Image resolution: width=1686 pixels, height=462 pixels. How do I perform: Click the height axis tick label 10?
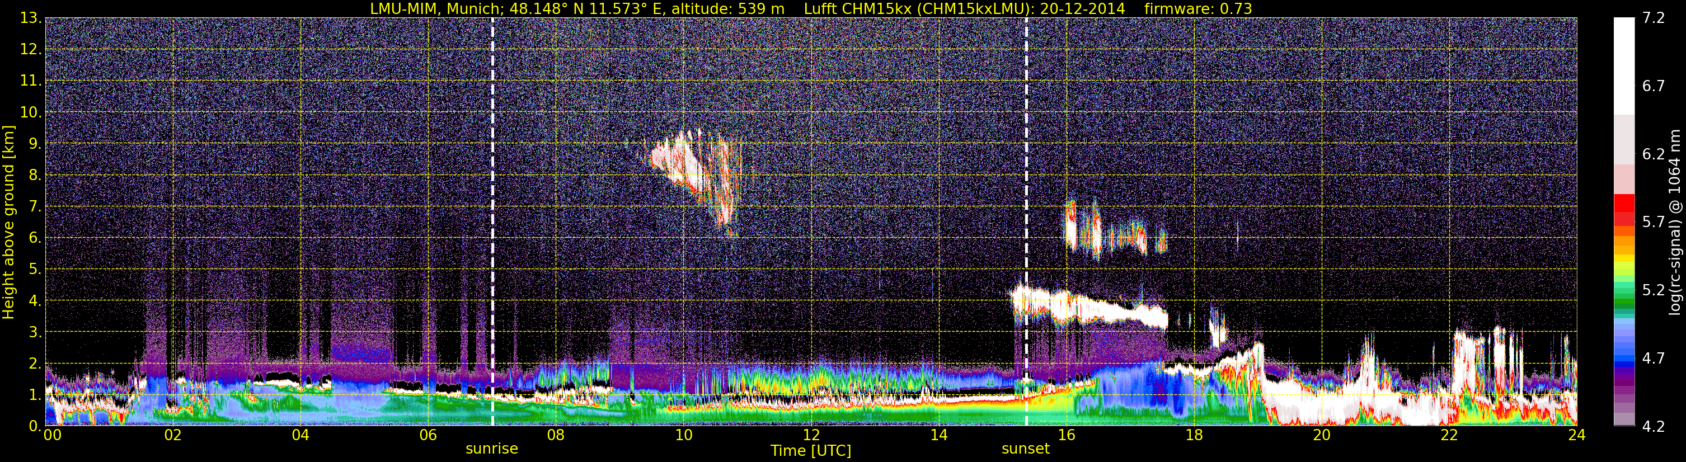point(30,112)
